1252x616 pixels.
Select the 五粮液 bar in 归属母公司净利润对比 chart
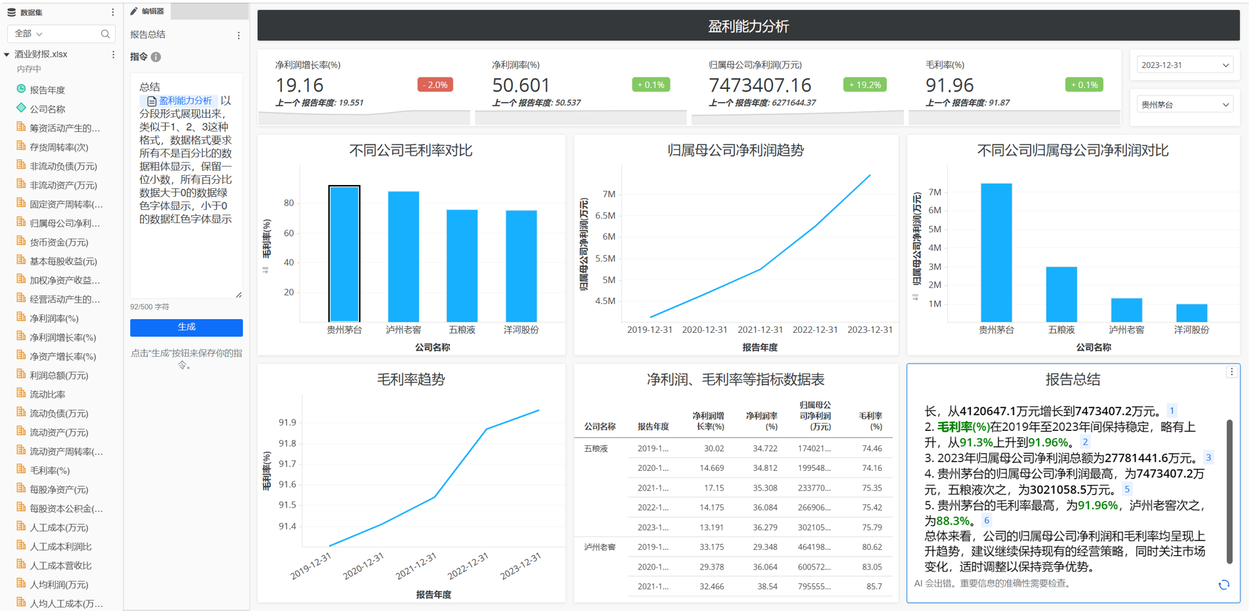(x=1061, y=294)
